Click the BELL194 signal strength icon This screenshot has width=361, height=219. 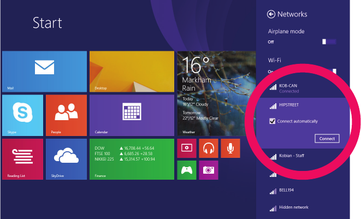[x=273, y=191]
